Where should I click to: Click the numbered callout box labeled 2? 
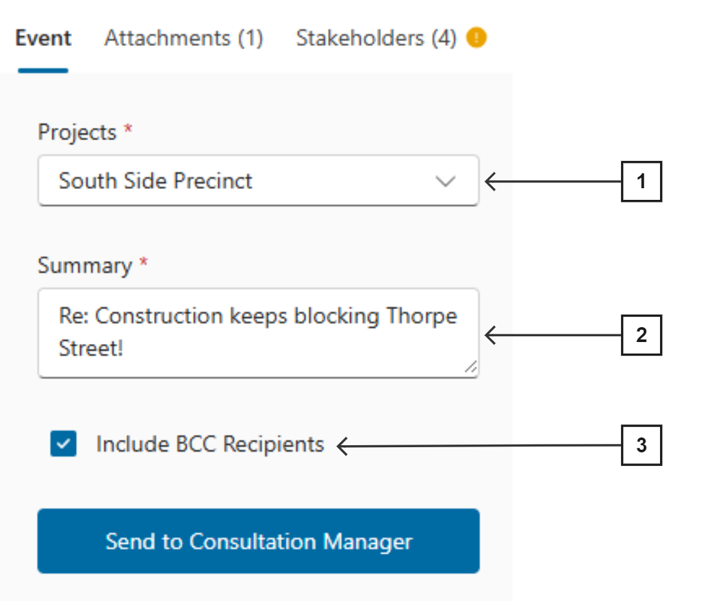click(x=642, y=335)
